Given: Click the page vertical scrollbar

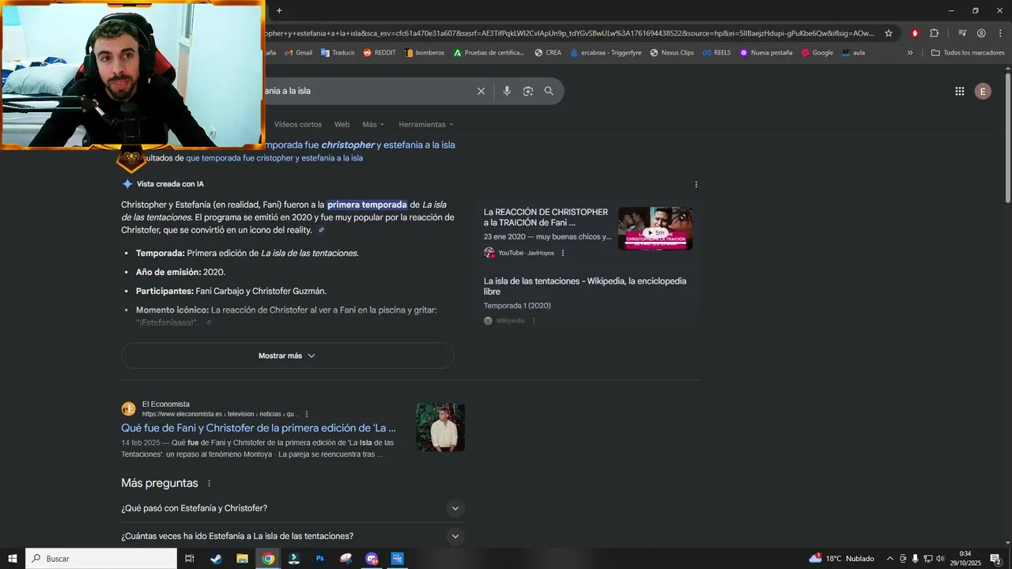Looking at the screenshot, I should (1007, 138).
